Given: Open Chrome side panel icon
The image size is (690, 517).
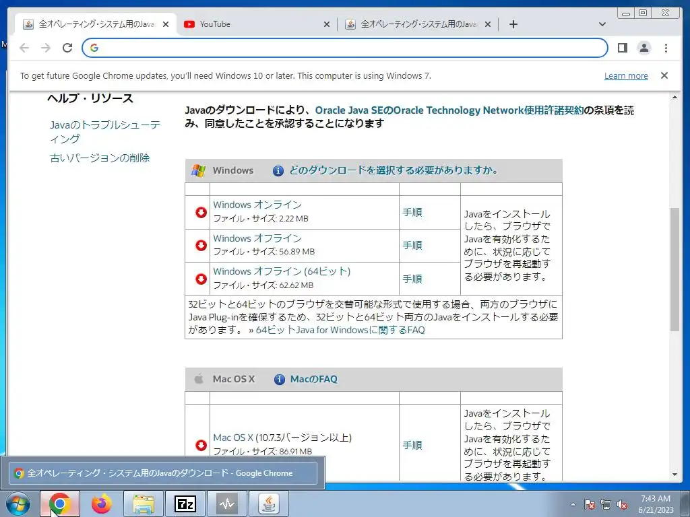Looking at the screenshot, I should point(622,48).
